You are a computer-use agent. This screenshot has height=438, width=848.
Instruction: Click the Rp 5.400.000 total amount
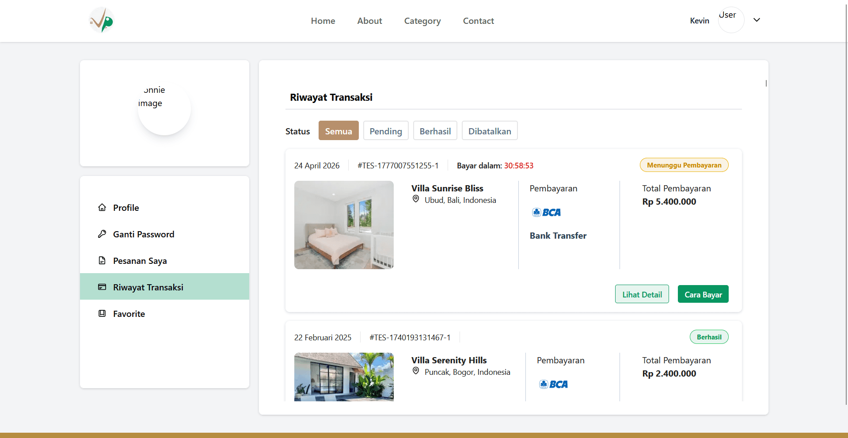coord(669,202)
